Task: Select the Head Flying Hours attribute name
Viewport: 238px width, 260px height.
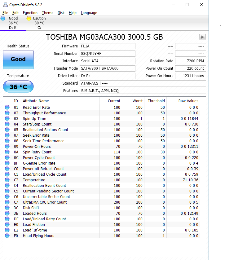Action: [38, 236]
